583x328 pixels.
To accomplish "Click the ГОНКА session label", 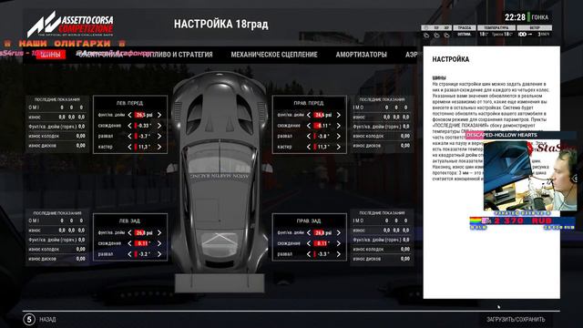I will click(540, 17).
